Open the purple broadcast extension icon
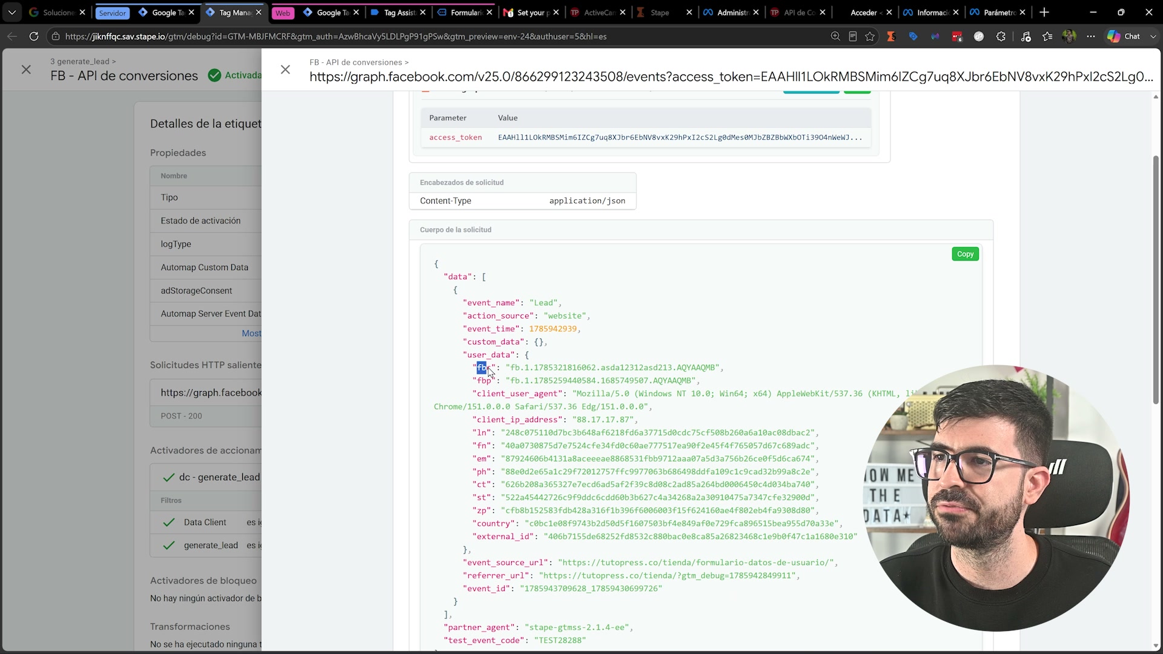 click(935, 36)
